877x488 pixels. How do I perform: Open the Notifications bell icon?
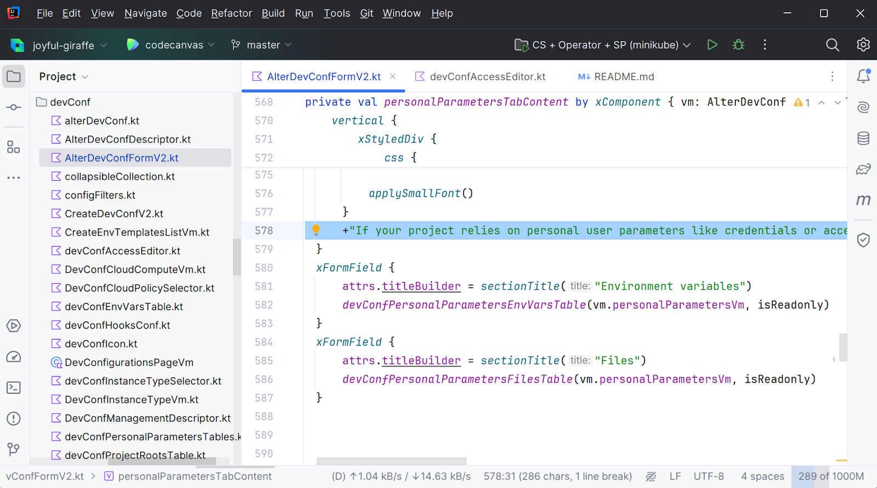point(863,76)
